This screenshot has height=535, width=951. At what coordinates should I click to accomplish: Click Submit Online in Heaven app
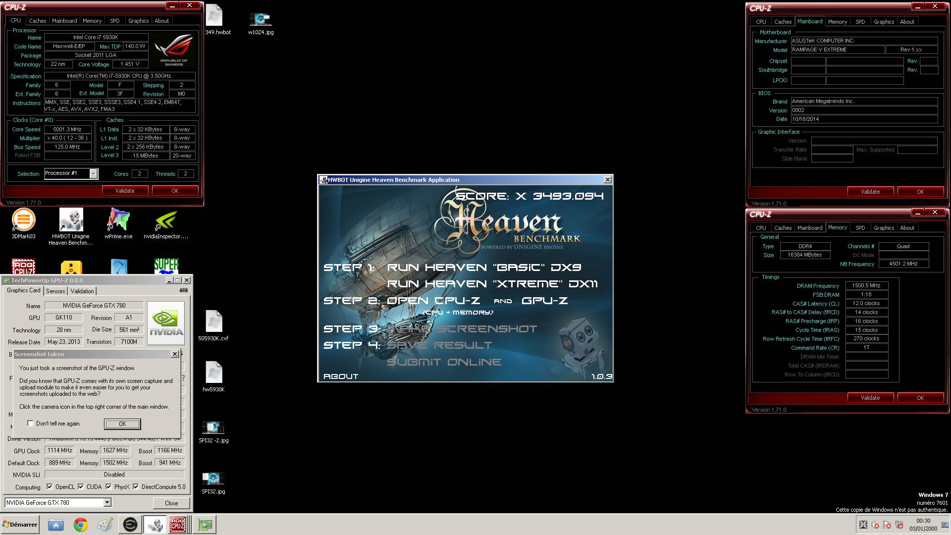coord(444,362)
